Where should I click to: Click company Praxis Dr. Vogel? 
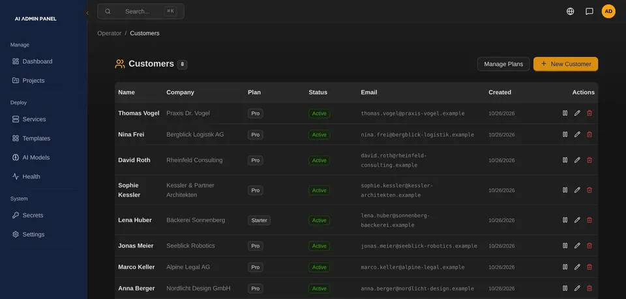coord(188,113)
